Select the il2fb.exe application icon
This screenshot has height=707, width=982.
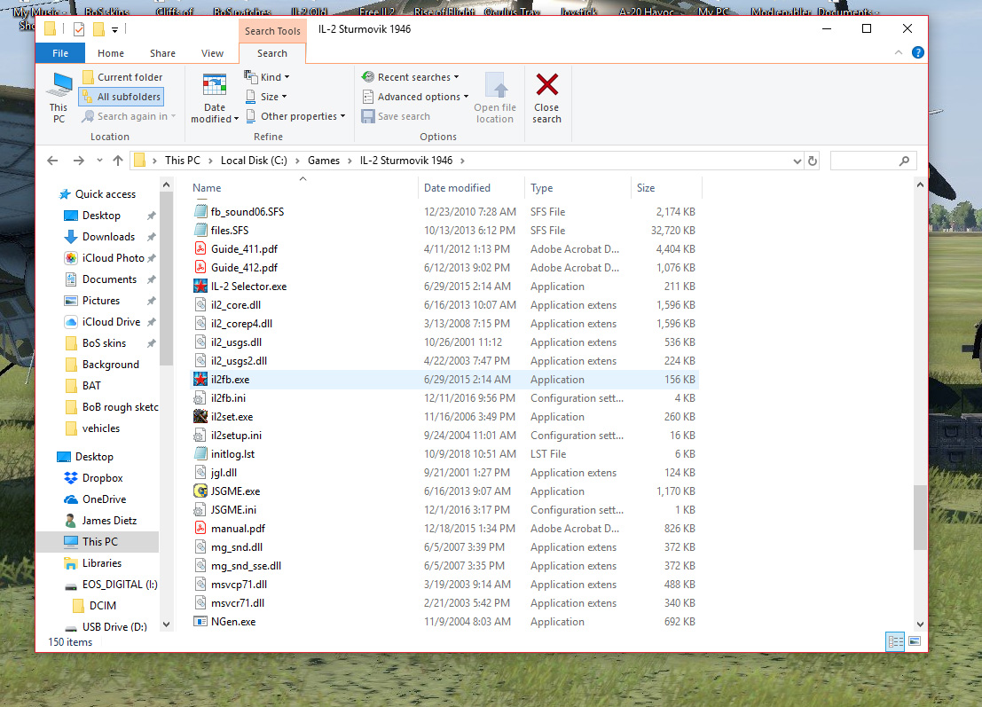[x=200, y=380]
